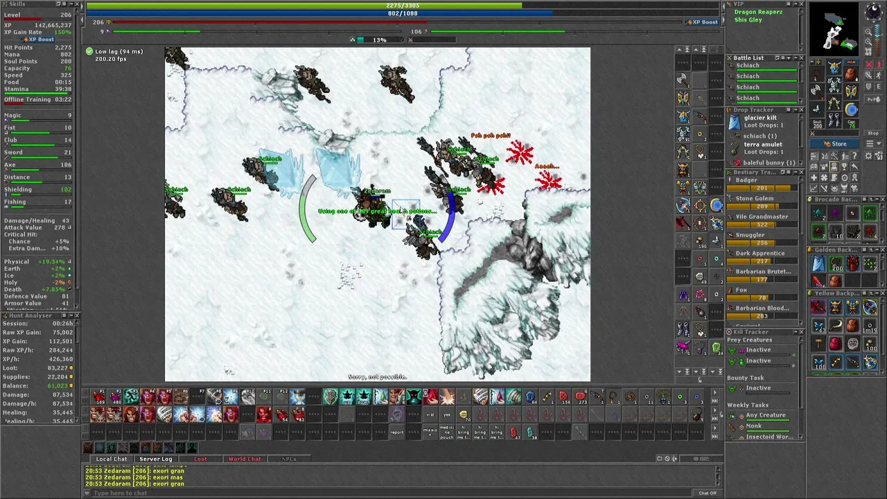Click the 'yes' action button
Screen dimensions: 887x499
(447, 414)
